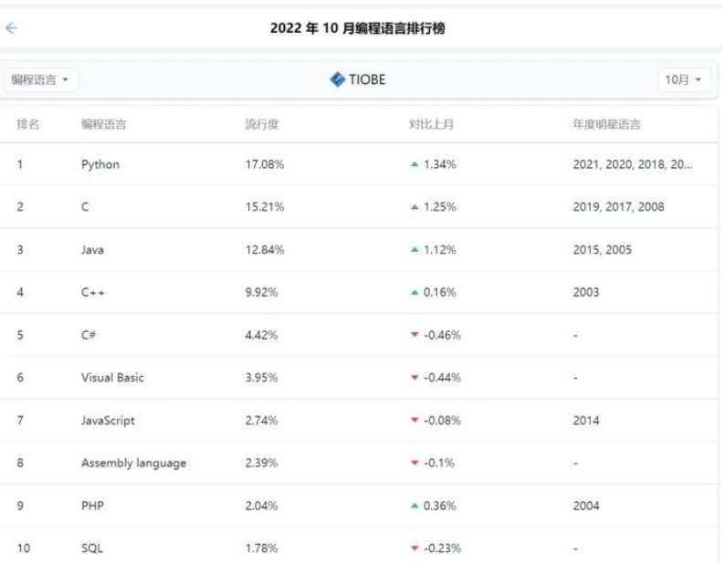
Task: Click the -0.44% change value
Action: tap(442, 377)
